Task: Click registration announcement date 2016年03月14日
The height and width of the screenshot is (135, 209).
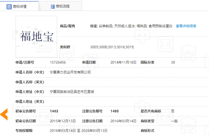Action: [123, 121]
